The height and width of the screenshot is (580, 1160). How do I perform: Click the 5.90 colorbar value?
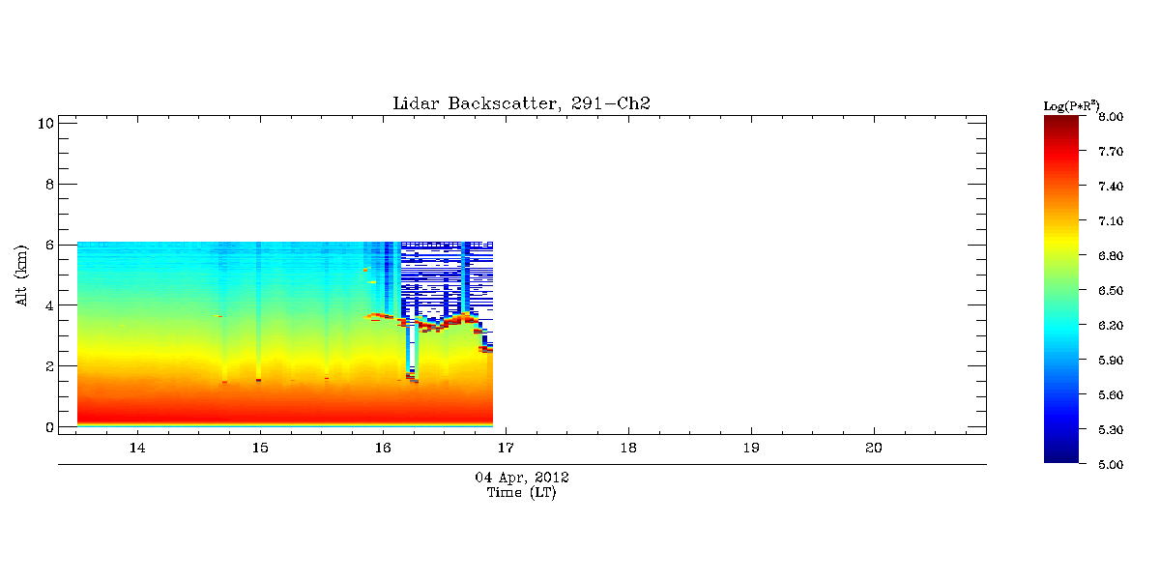pyautogui.click(x=1110, y=361)
